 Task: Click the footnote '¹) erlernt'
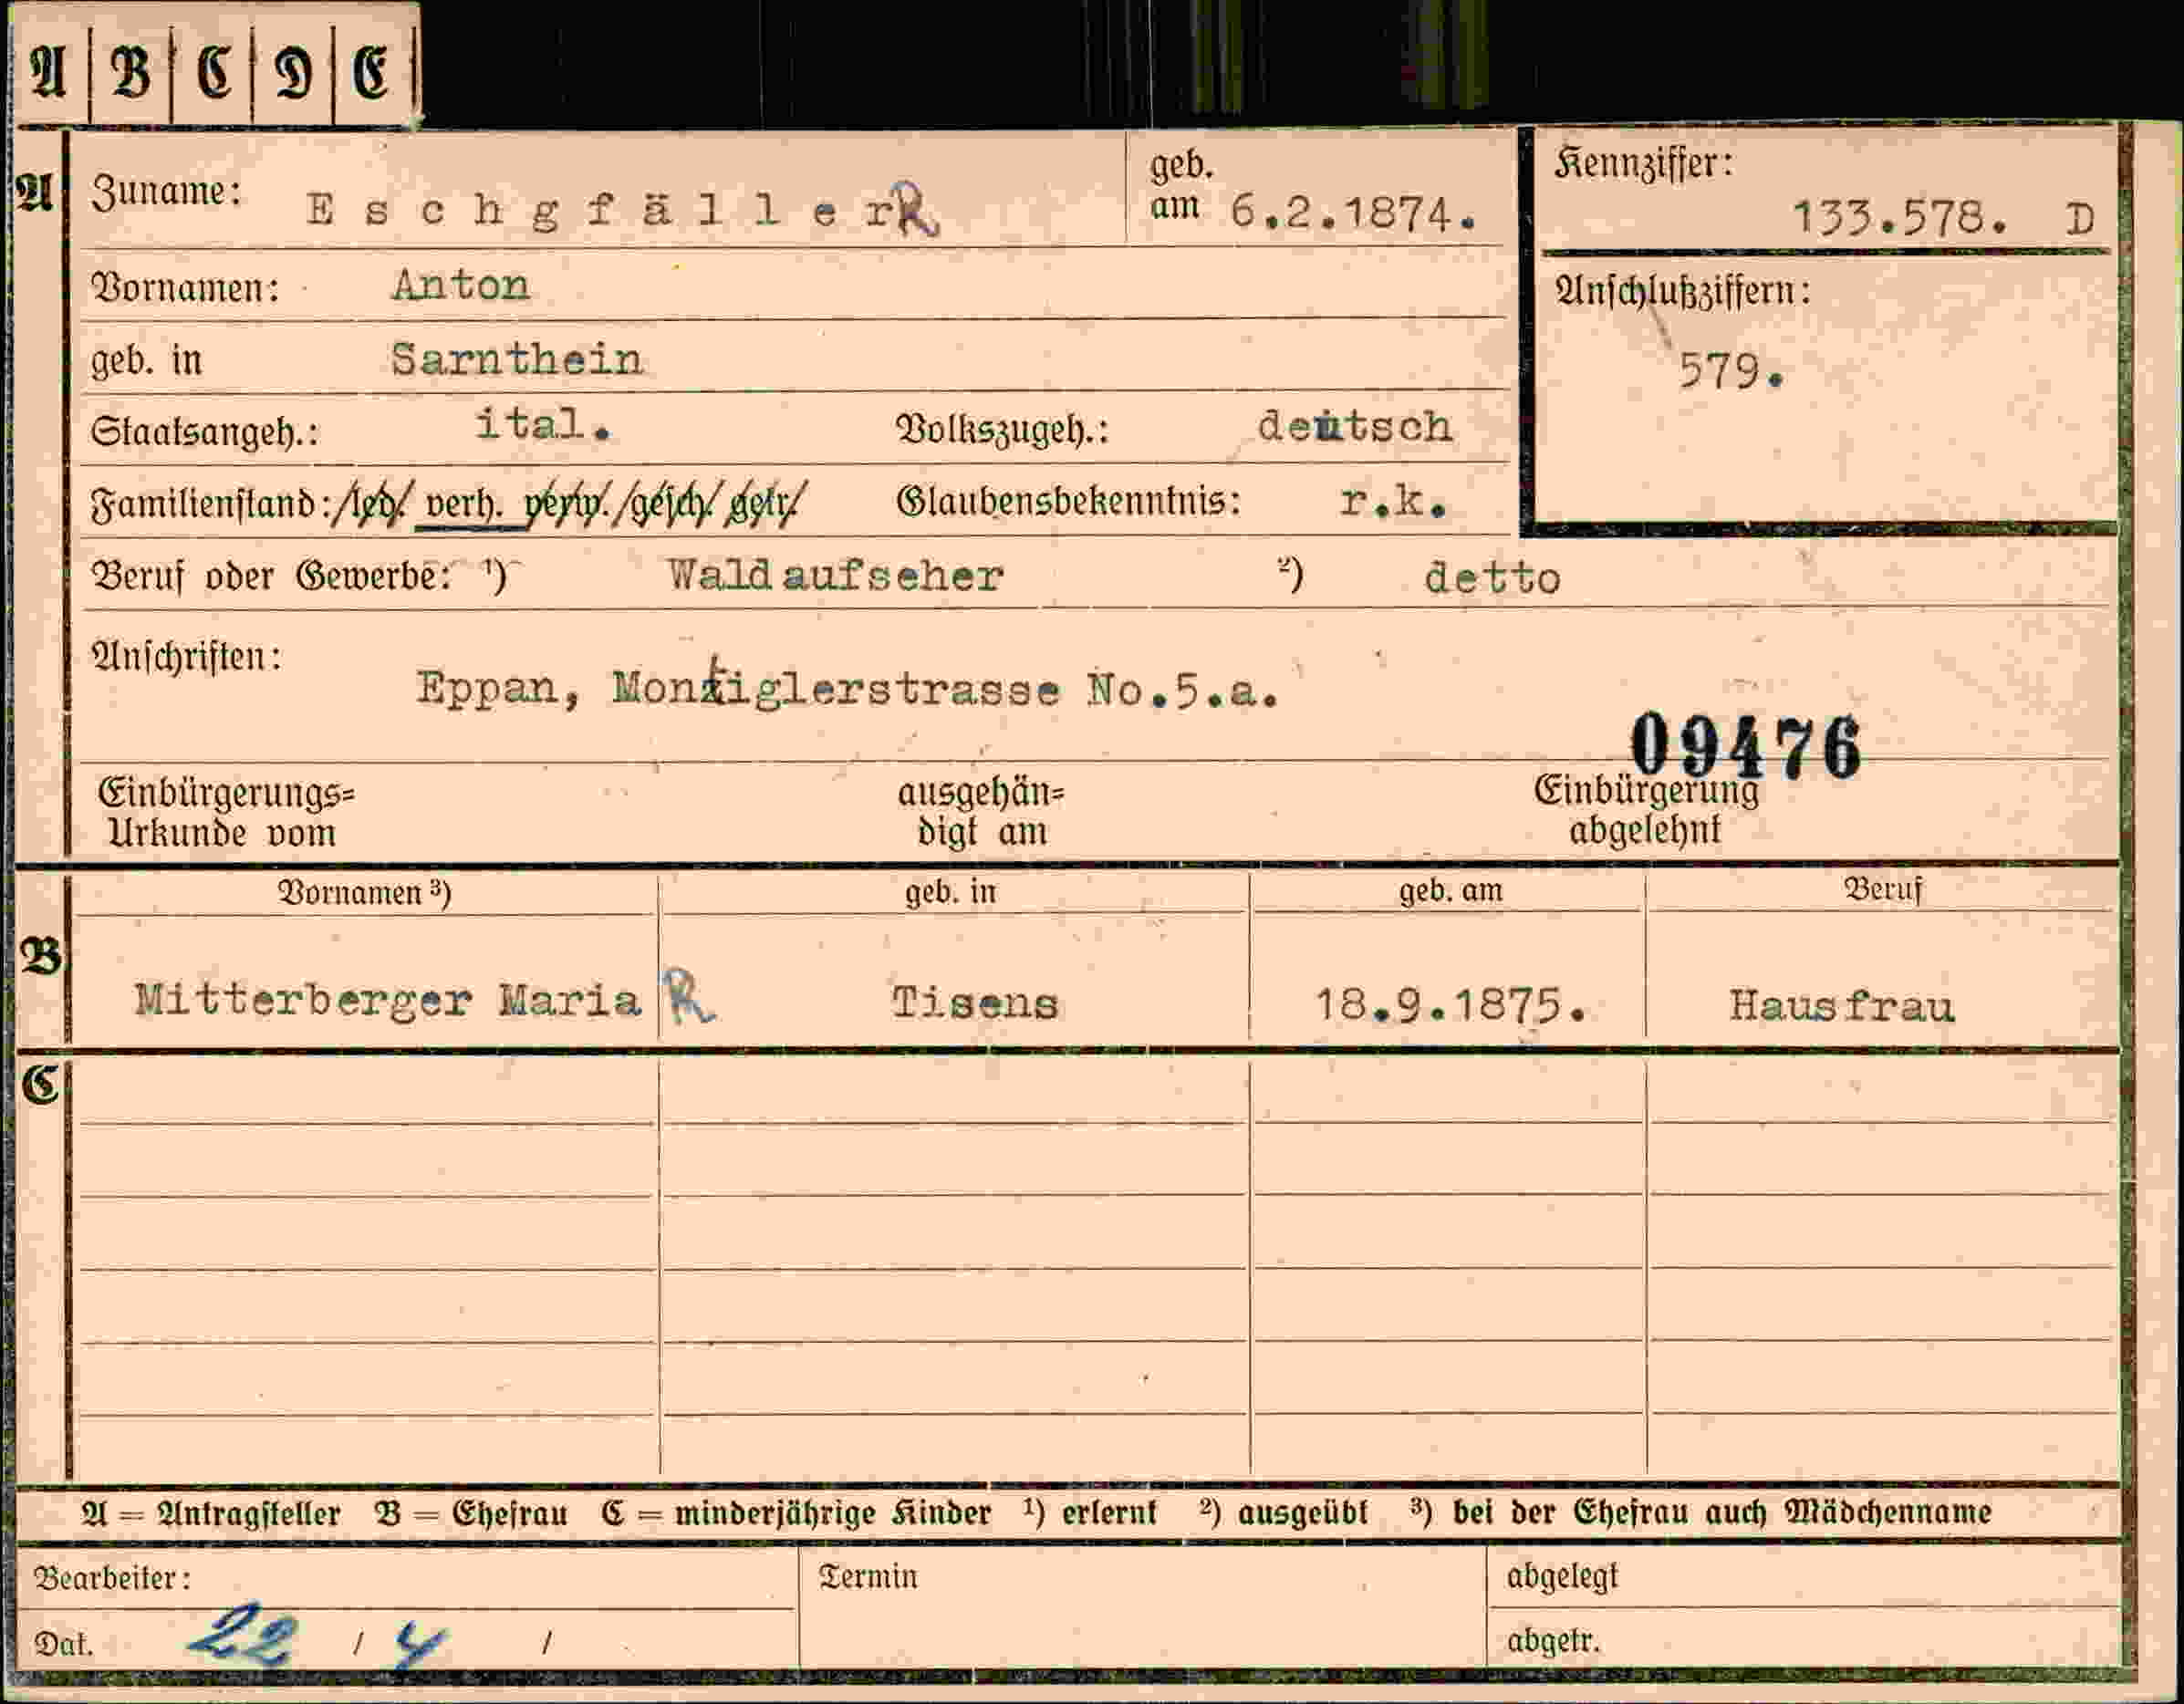point(1090,1512)
